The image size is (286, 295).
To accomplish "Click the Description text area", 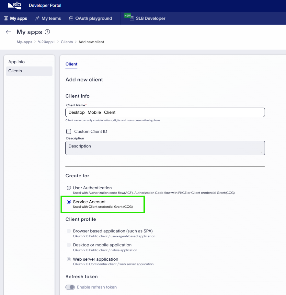I will click(165, 148).
